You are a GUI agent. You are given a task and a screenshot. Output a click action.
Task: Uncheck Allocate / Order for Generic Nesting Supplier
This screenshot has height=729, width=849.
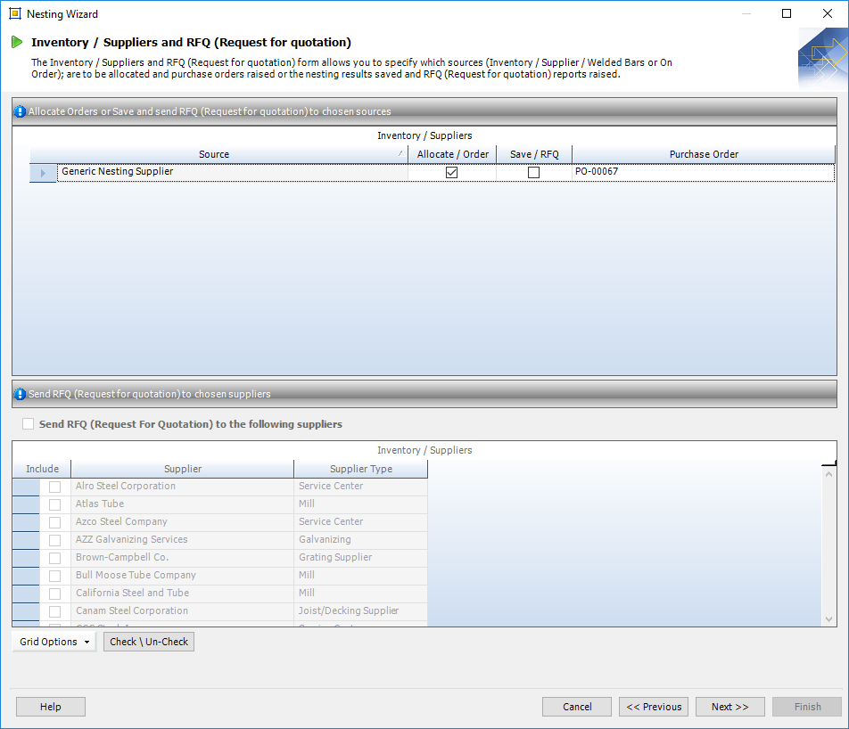pyautogui.click(x=451, y=173)
